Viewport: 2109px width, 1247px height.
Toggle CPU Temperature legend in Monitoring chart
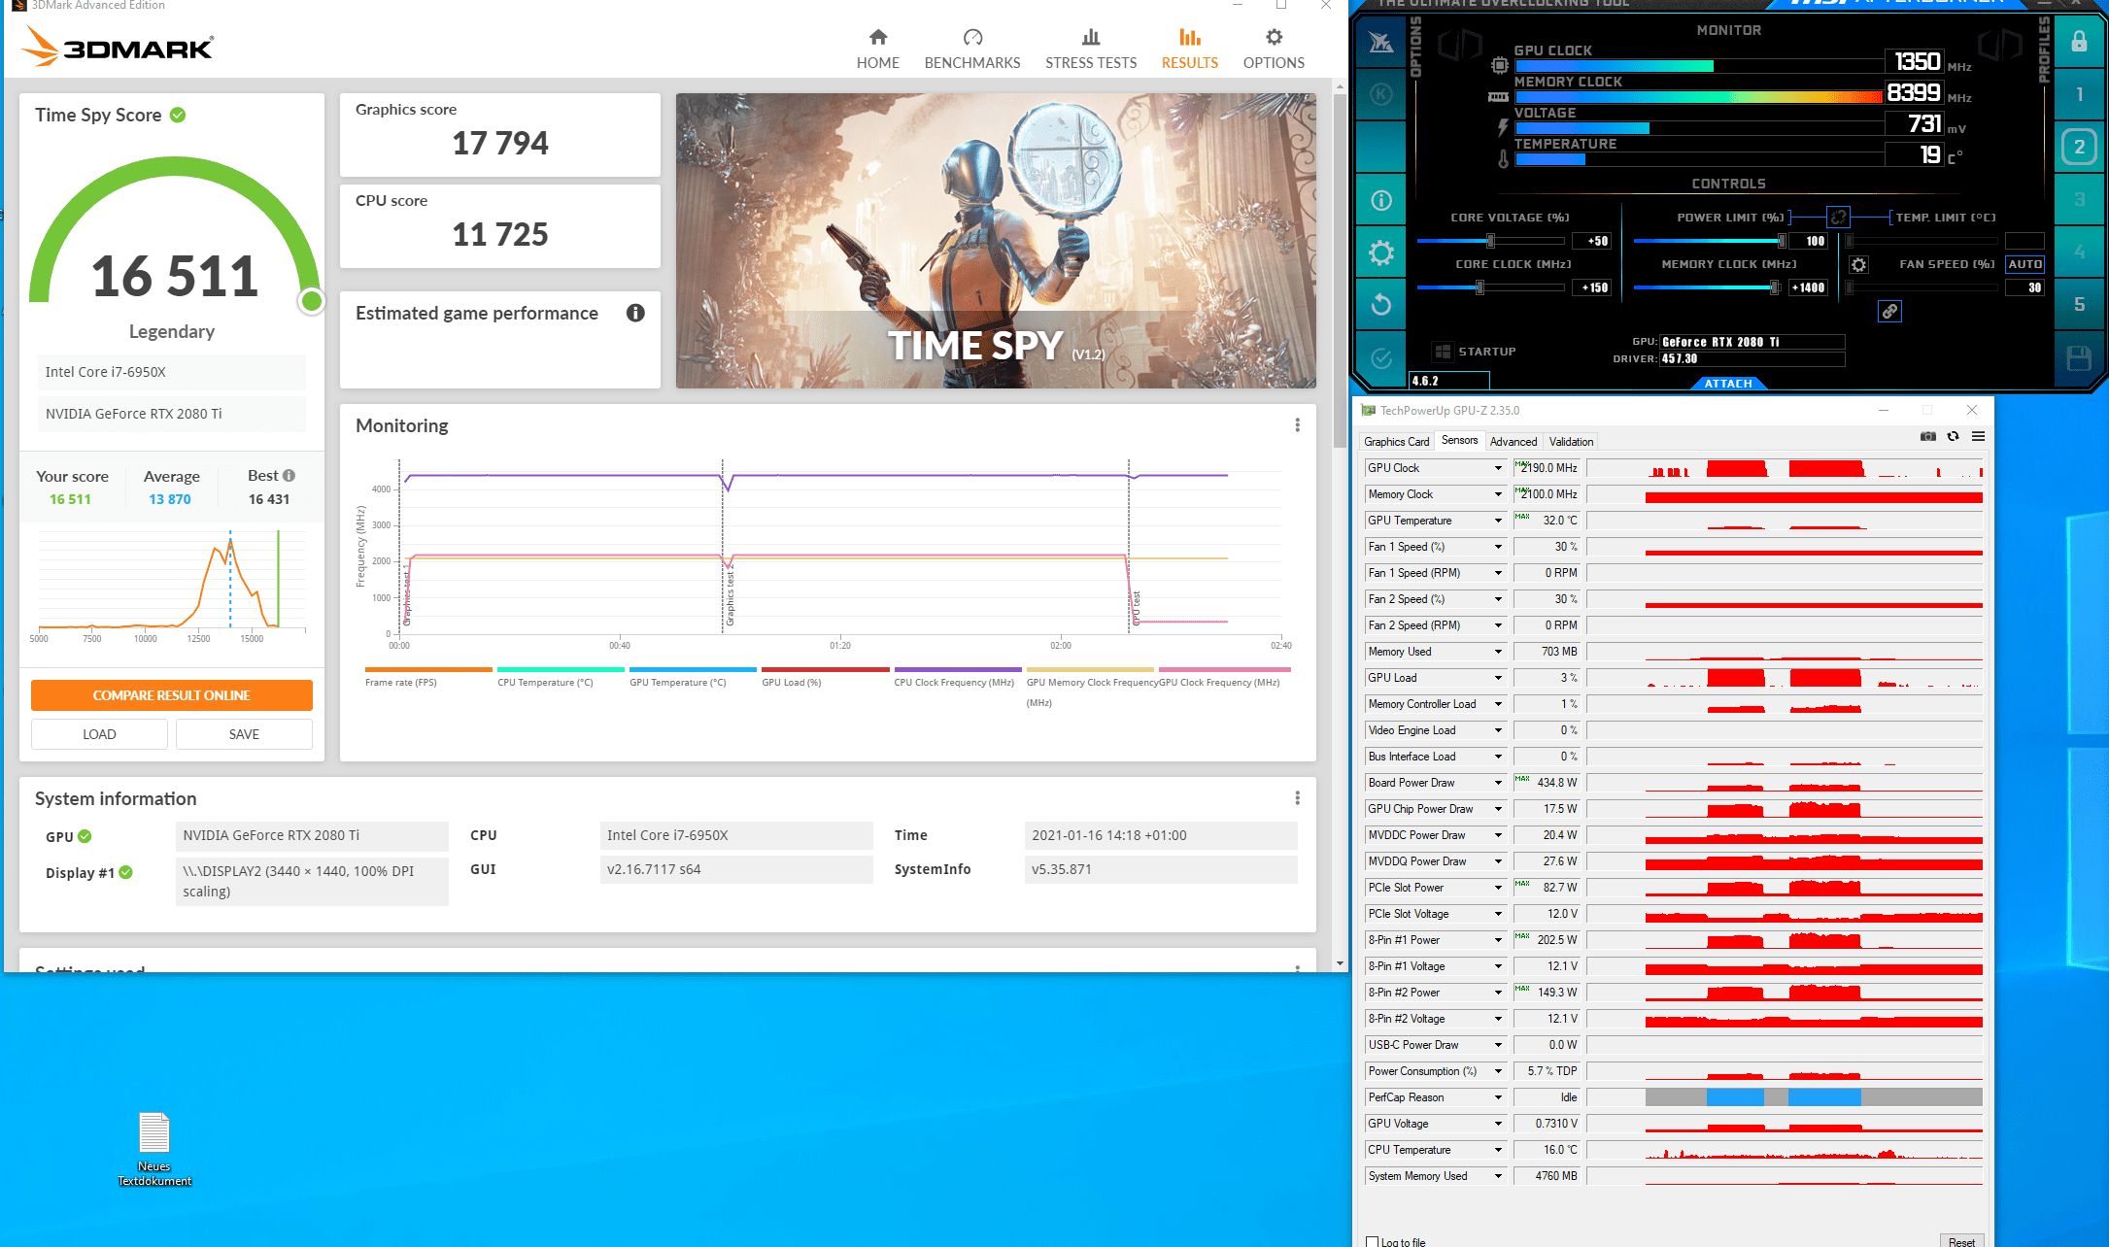coord(561,677)
